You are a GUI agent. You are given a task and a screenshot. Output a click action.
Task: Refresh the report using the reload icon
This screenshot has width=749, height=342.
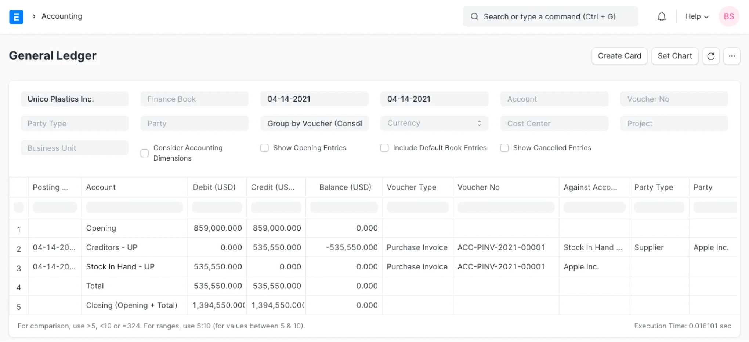coord(711,56)
